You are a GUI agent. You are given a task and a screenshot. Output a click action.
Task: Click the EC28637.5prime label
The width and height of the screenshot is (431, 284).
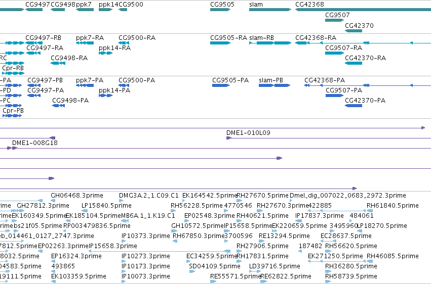(346, 236)
